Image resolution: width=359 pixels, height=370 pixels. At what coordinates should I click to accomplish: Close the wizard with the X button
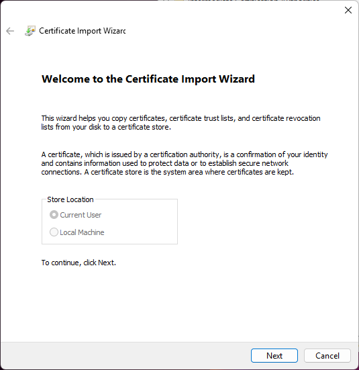348,10
